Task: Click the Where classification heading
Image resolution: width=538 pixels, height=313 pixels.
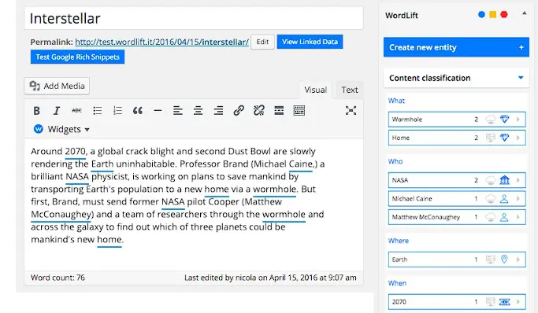Action: click(x=399, y=241)
